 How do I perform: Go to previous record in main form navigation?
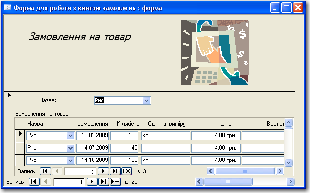[46, 182]
